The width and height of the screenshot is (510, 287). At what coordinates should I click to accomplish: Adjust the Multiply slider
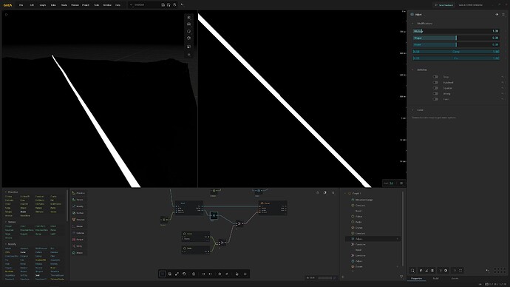pos(456,31)
